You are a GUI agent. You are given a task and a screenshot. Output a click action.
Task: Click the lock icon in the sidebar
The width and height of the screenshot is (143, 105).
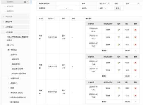25,2
